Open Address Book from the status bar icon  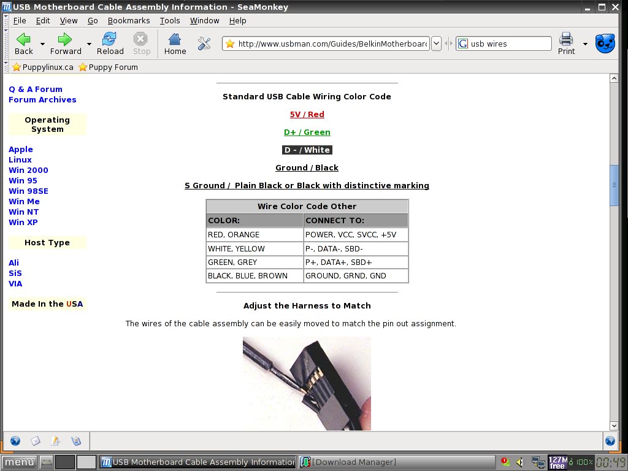75,441
